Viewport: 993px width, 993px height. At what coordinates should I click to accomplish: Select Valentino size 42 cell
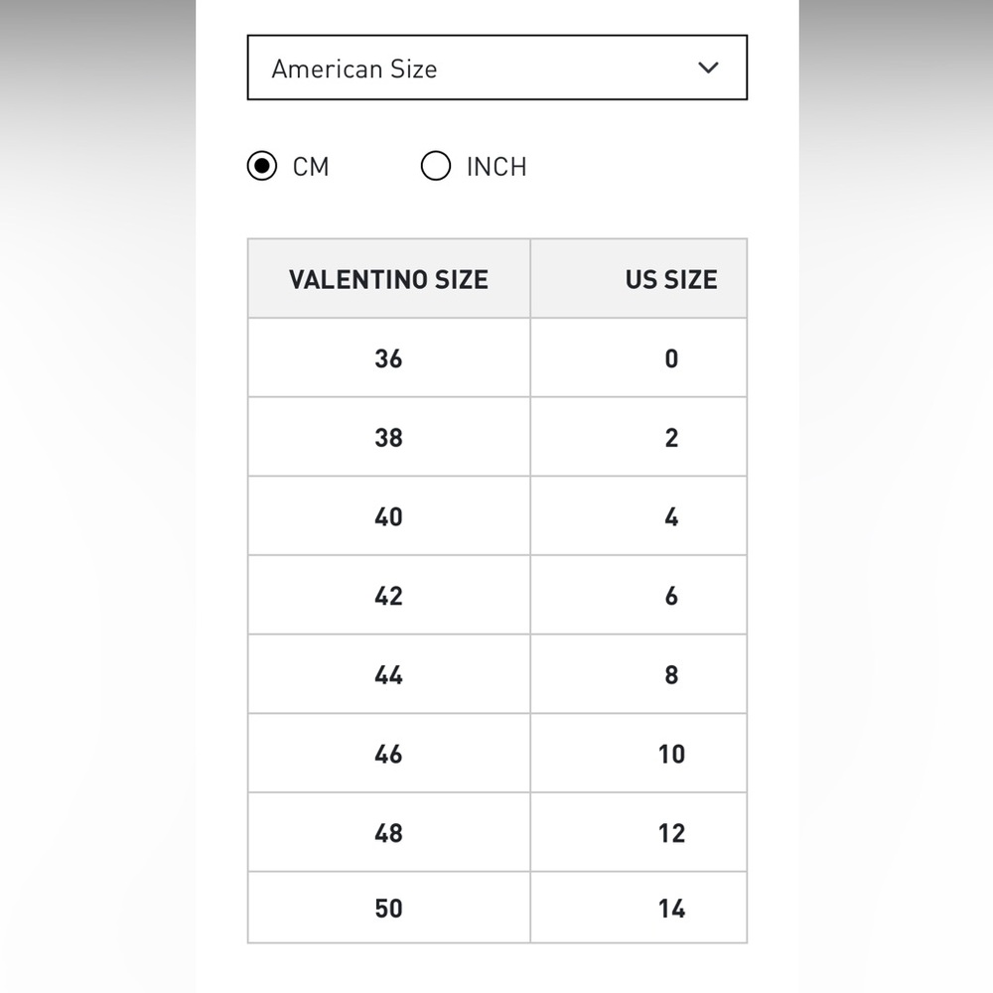389,595
